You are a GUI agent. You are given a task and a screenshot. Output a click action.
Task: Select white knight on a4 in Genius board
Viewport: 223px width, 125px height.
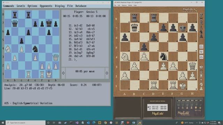coord(8,49)
